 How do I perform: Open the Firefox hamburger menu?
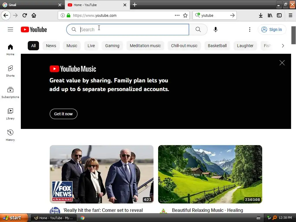(291, 15)
